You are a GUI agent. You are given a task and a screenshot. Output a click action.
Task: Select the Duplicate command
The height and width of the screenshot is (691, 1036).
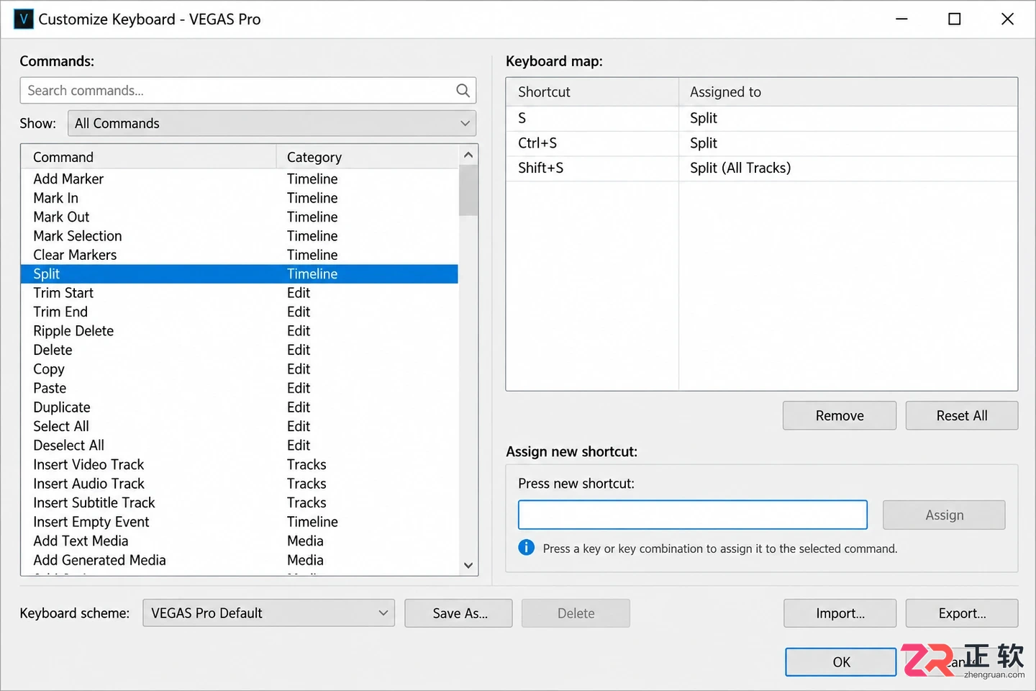point(240,407)
